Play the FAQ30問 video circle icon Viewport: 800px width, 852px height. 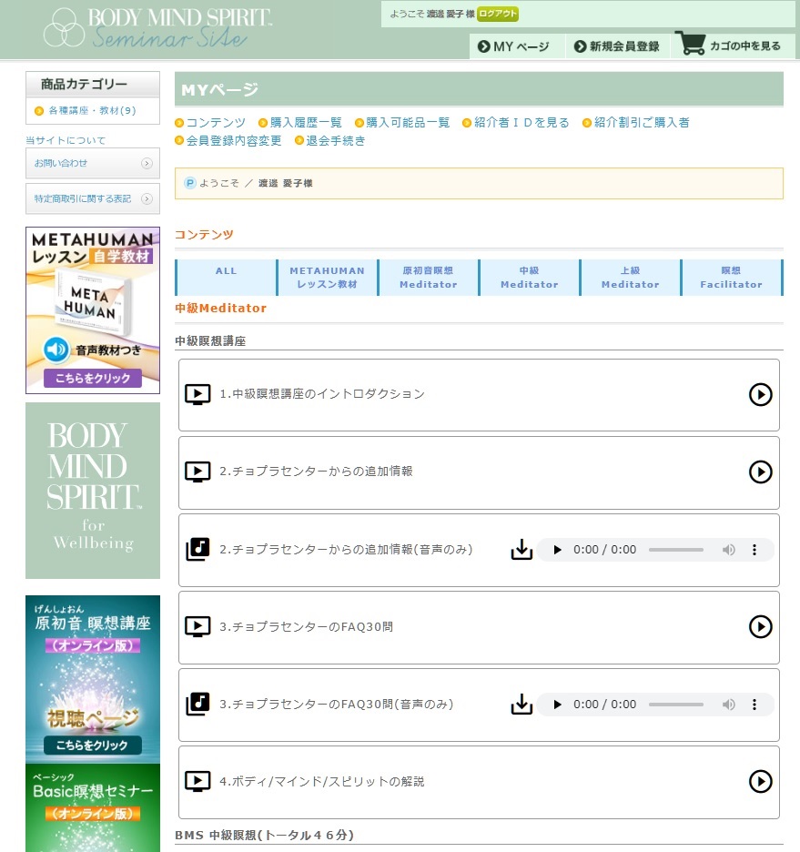(760, 626)
